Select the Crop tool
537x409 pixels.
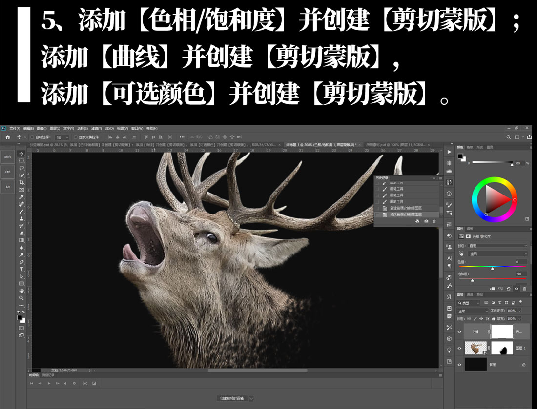pyautogui.click(x=21, y=182)
